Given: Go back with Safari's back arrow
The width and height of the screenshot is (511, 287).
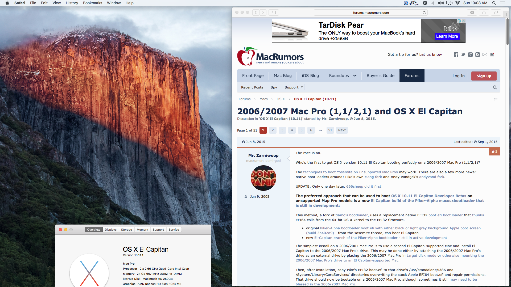Looking at the screenshot, I should [256, 12].
